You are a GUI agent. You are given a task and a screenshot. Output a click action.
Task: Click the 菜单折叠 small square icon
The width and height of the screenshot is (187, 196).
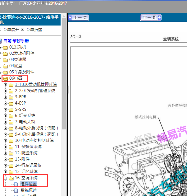point(22,30)
